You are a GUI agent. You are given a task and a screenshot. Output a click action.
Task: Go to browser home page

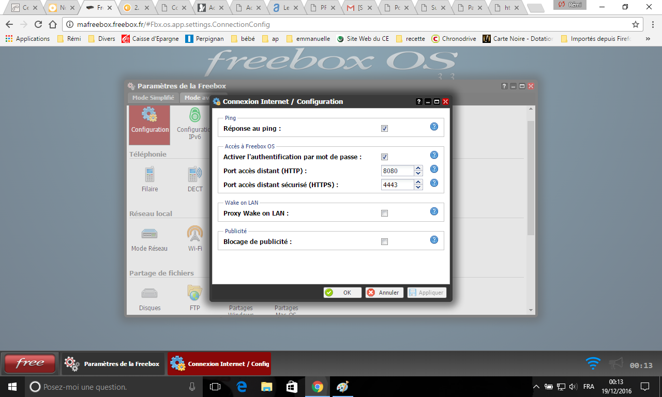click(52, 24)
